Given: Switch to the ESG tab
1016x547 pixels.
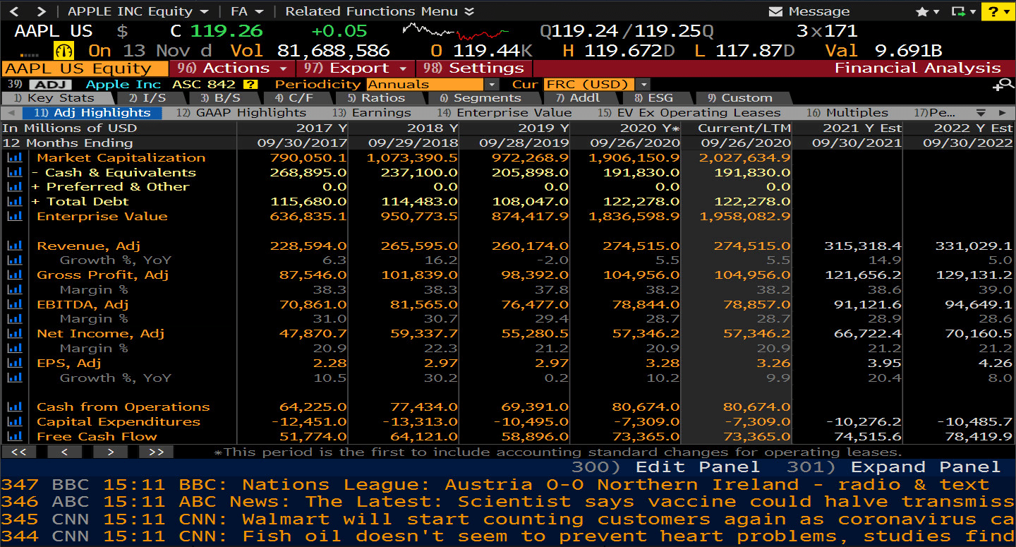Looking at the screenshot, I should [x=653, y=98].
